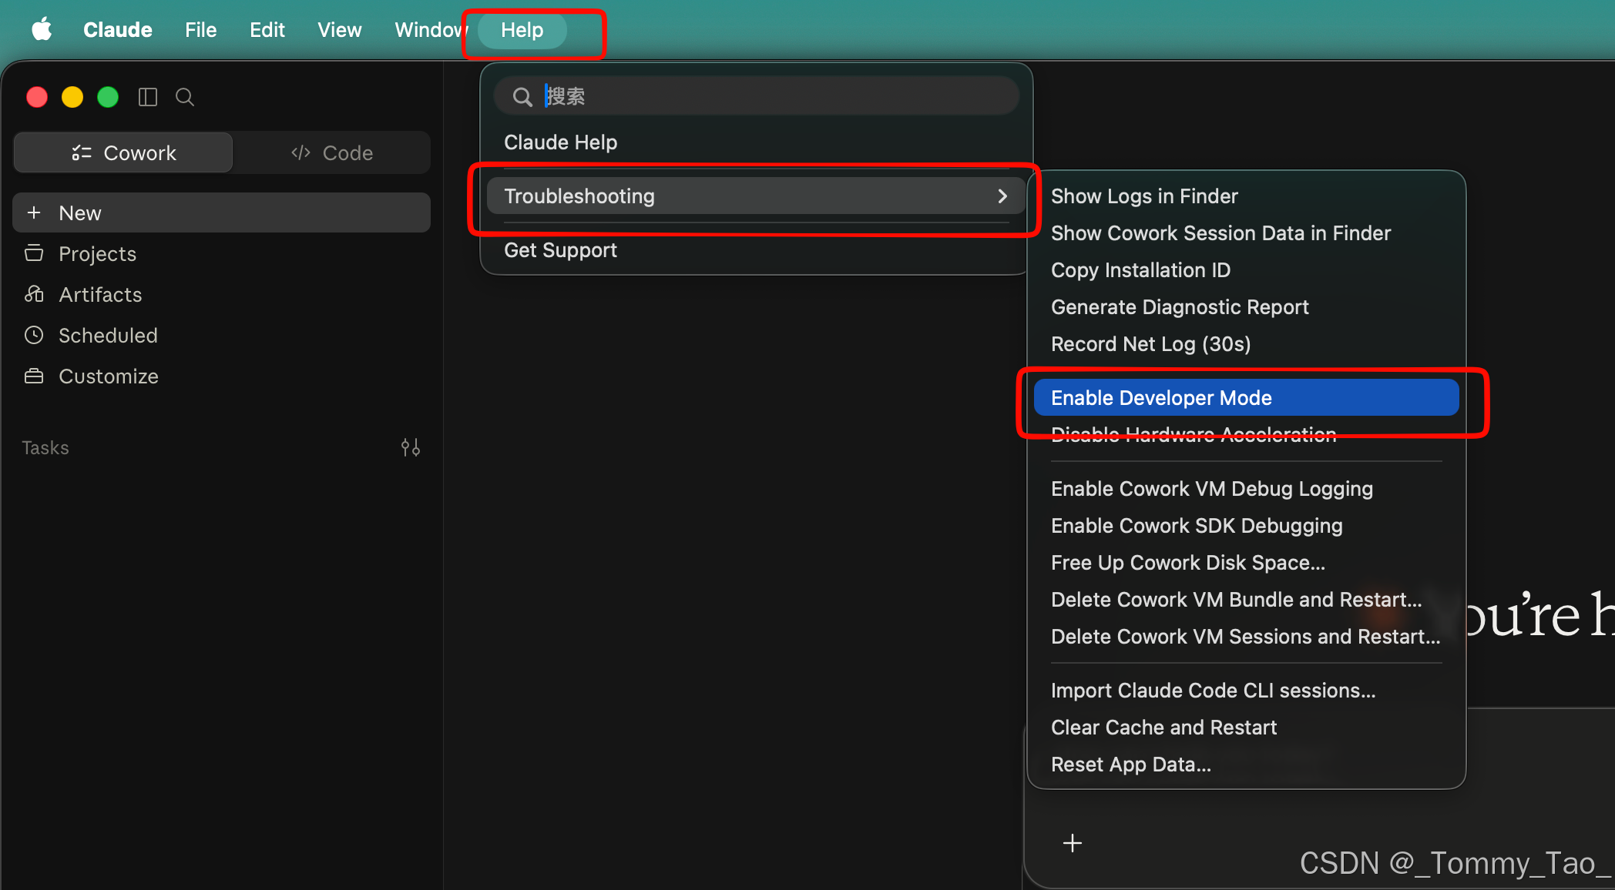The height and width of the screenshot is (890, 1615).
Task: Expand the Troubleshooting submenu
Action: tap(756, 196)
